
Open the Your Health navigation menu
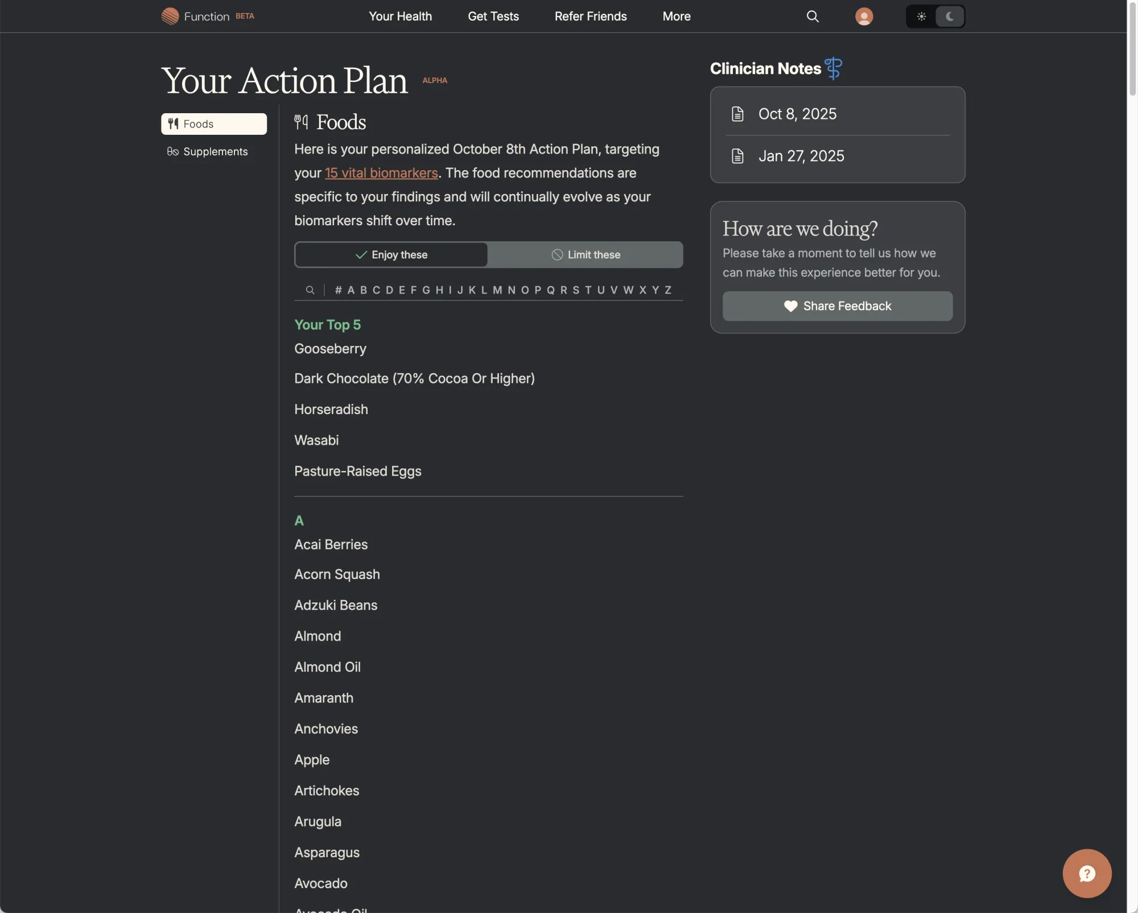click(400, 16)
